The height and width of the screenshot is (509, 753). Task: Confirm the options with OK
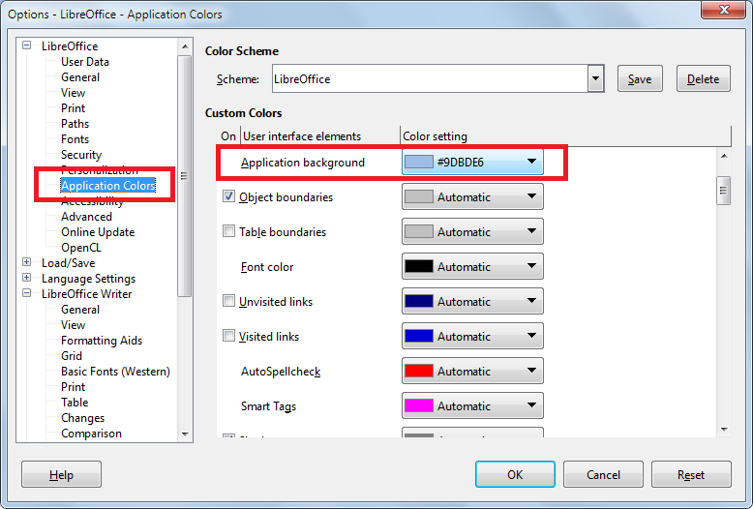(x=515, y=474)
